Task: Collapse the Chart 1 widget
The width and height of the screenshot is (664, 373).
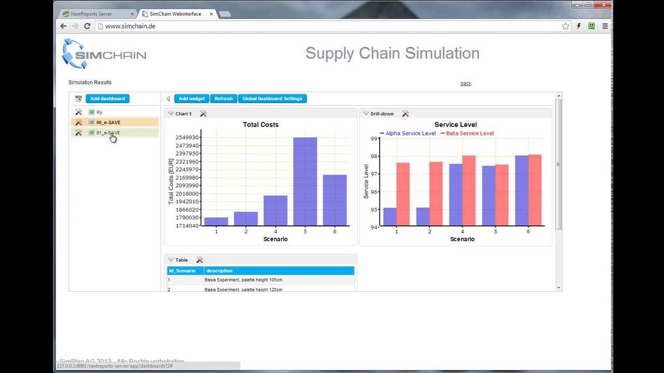Action: click(171, 113)
